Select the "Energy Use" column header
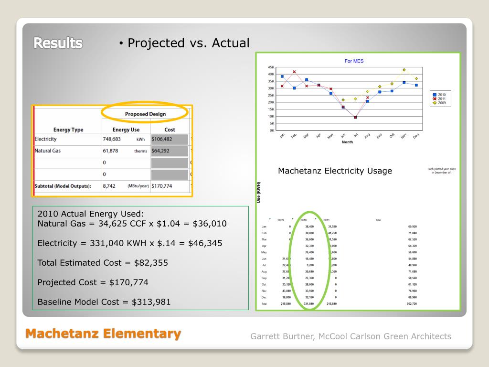This screenshot has height=367, width=489. click(126, 130)
